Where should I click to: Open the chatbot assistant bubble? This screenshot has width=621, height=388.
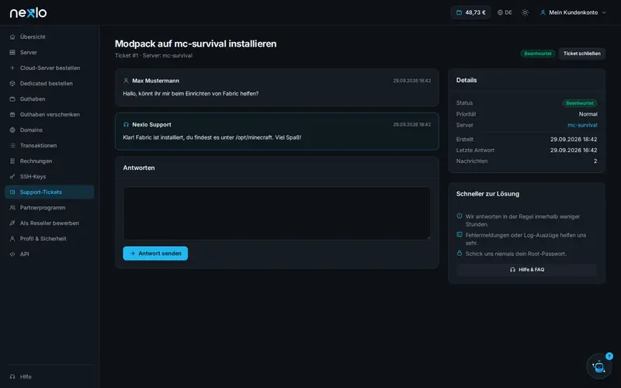[598, 366]
